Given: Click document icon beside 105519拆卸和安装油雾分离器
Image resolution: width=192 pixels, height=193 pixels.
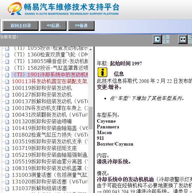Looking at the screenshot, I should coord(7,162).
